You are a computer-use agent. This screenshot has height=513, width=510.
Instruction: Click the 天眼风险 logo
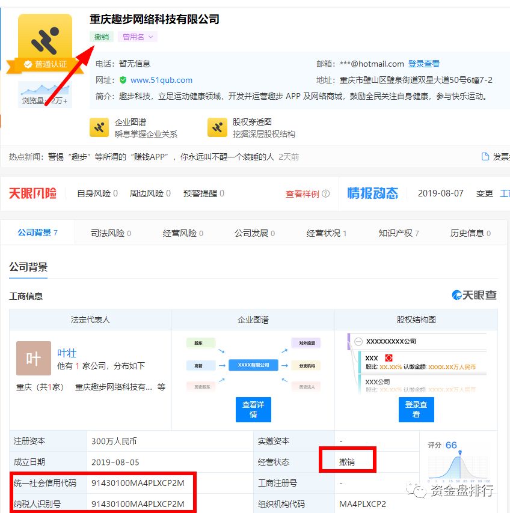pyautogui.click(x=32, y=193)
